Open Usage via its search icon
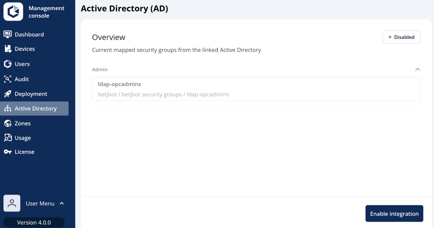 pos(8,138)
